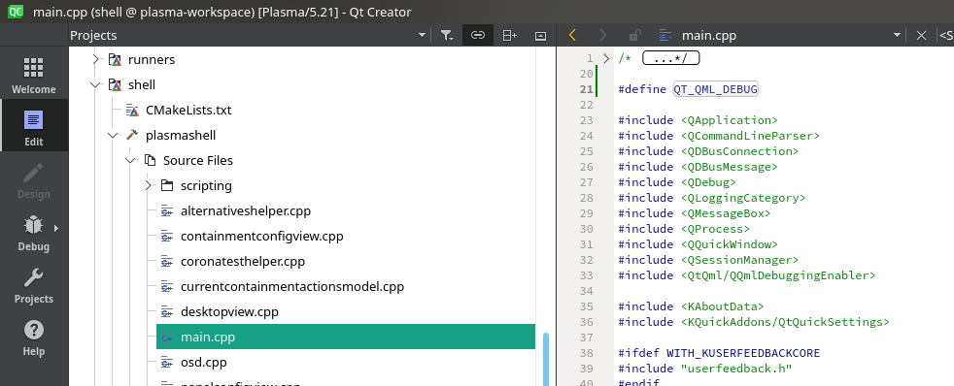954x386 pixels.
Task: Open the main.cpp open-documents dropdown
Action: click(897, 35)
